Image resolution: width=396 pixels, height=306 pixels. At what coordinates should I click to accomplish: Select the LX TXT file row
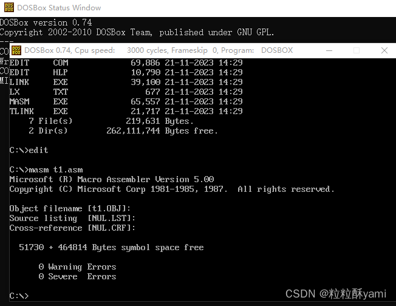click(x=126, y=92)
